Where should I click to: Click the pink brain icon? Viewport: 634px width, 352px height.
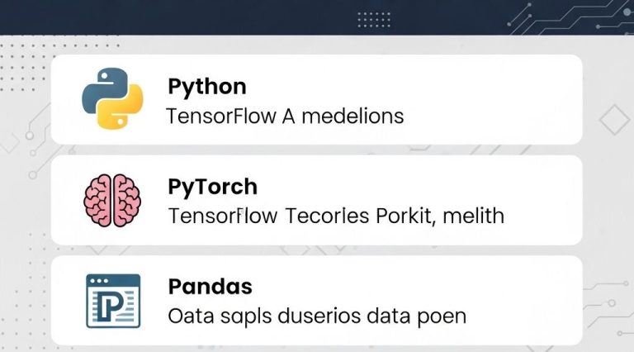pos(113,200)
